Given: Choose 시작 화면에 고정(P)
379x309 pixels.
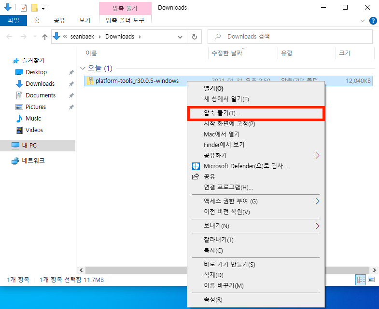Looking at the screenshot, I should click(x=256, y=123).
